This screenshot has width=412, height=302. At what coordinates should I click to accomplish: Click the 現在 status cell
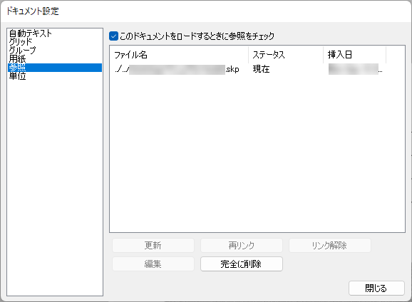261,69
